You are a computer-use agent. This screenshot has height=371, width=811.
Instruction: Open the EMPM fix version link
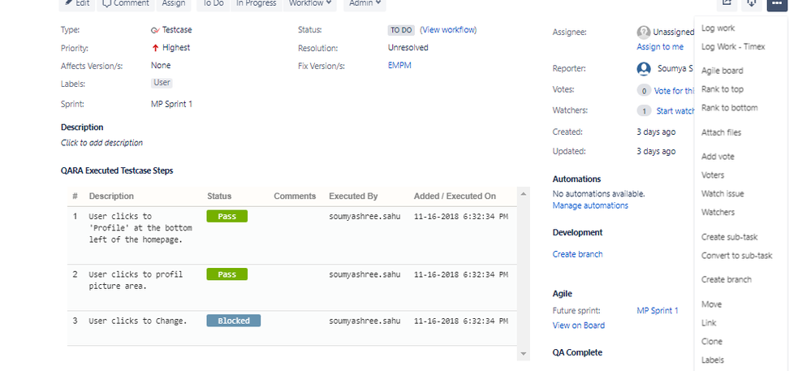pos(399,65)
